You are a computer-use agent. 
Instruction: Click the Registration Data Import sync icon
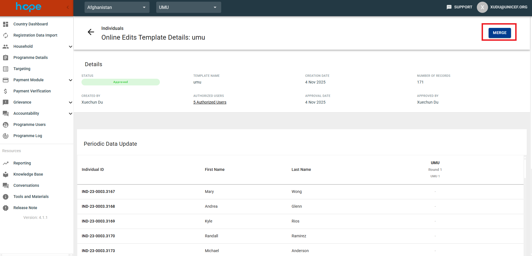point(6,35)
